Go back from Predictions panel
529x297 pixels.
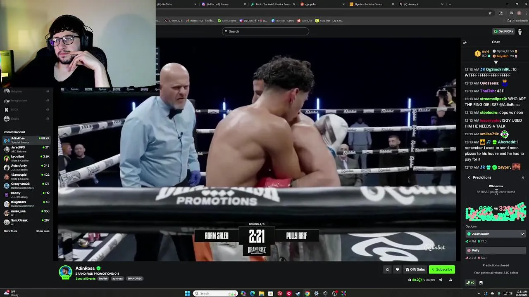(x=469, y=177)
